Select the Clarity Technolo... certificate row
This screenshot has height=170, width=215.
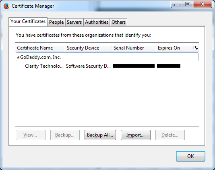click(x=107, y=66)
